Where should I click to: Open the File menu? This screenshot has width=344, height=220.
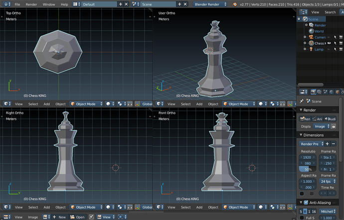pyautogui.click(x=17, y=4)
